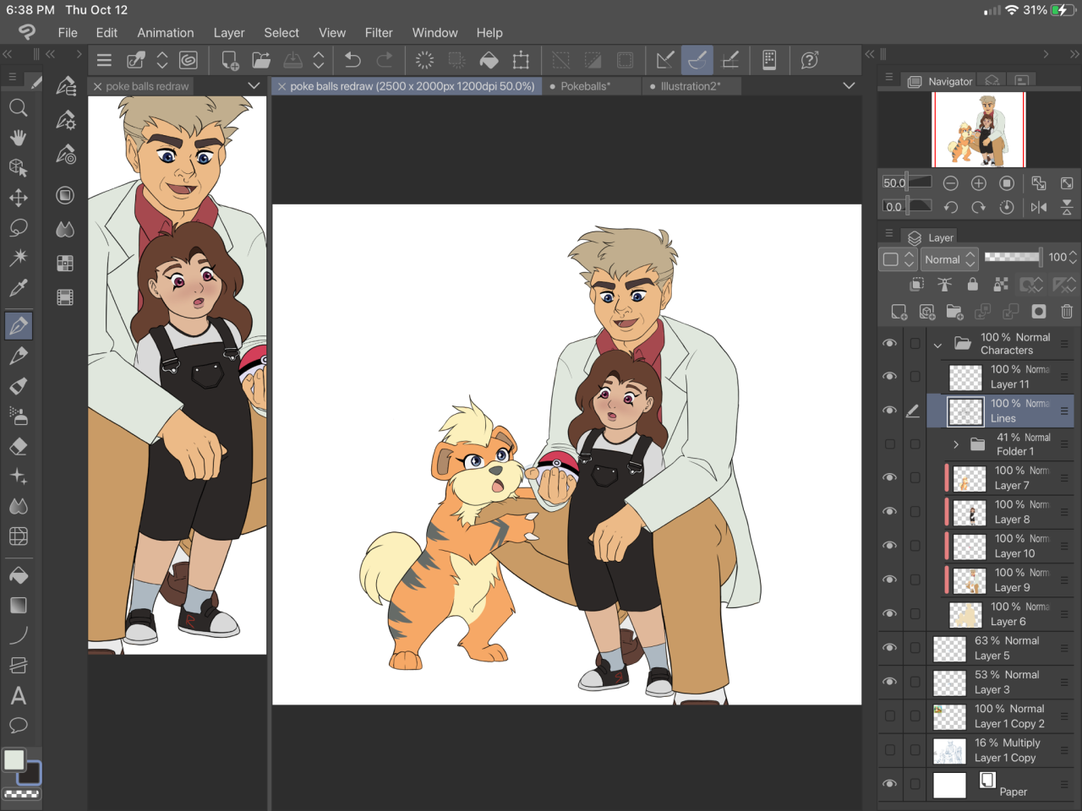Screen dimensions: 1082x811
Task: Select the Eyedropper tool
Action: [18, 288]
